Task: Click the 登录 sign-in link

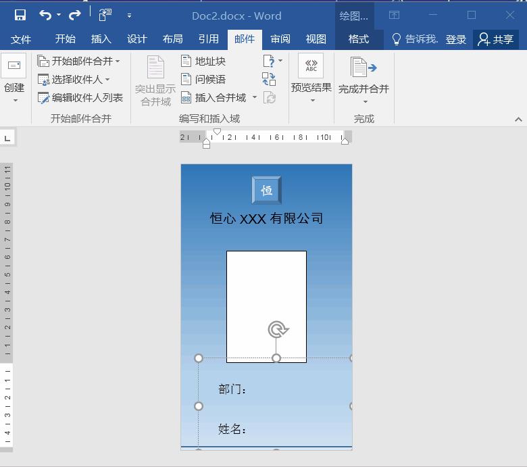Action: [x=456, y=40]
